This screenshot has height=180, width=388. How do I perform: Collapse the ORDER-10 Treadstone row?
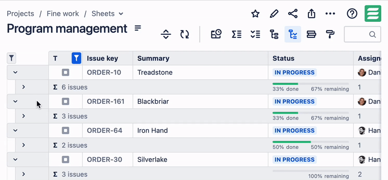pyautogui.click(x=16, y=73)
